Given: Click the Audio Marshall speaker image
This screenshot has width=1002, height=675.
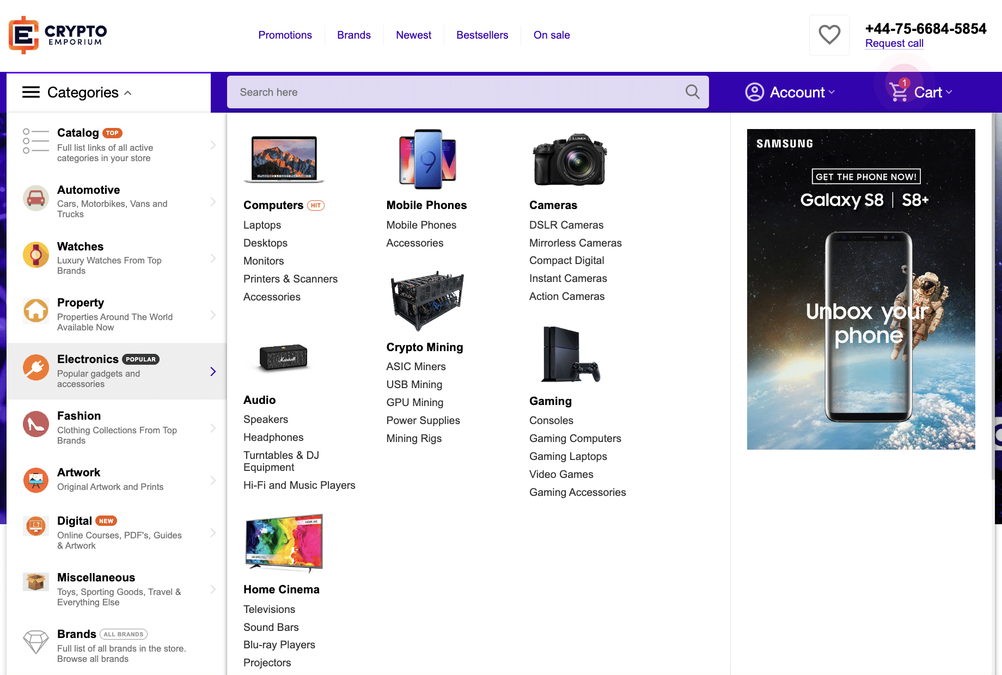Looking at the screenshot, I should pos(284,358).
